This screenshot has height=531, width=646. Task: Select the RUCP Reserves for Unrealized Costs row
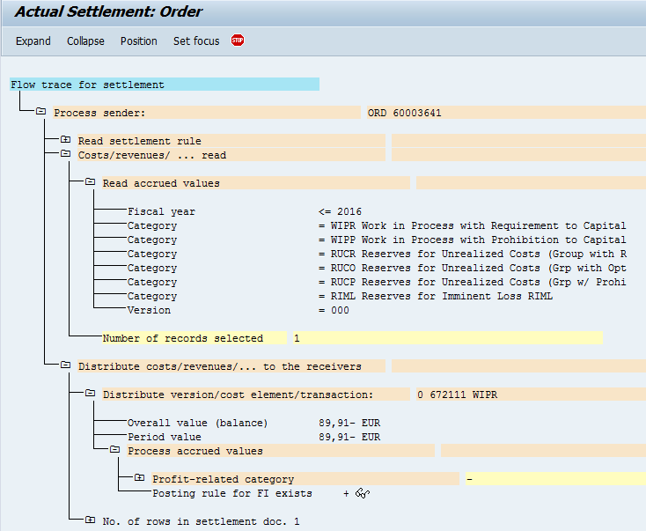point(377,282)
